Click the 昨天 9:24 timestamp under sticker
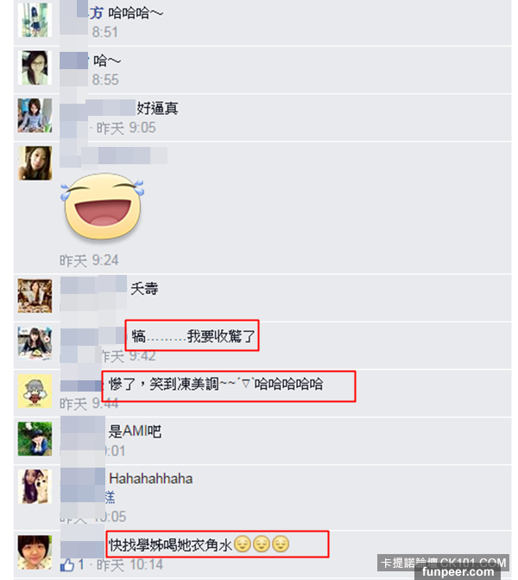 (x=89, y=260)
